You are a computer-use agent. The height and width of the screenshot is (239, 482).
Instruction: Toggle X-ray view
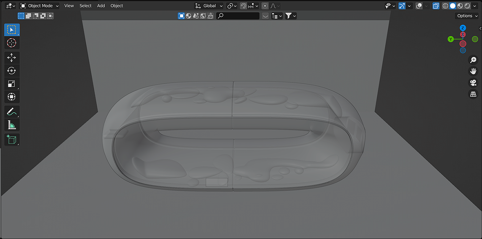pos(436,6)
